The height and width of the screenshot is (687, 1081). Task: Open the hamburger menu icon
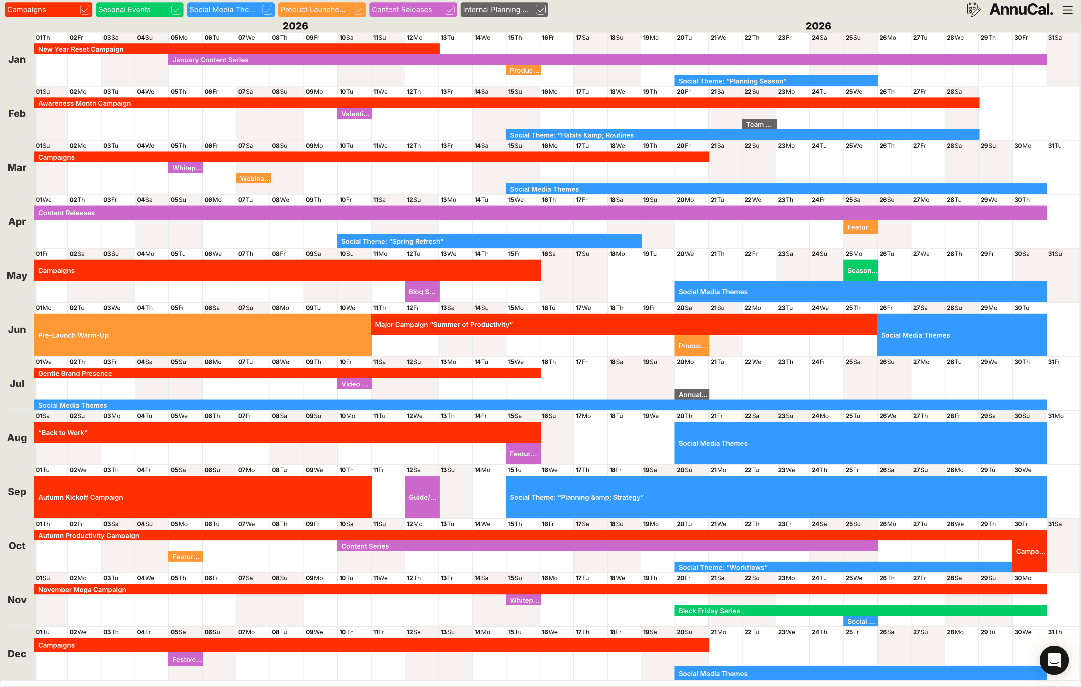click(1067, 10)
